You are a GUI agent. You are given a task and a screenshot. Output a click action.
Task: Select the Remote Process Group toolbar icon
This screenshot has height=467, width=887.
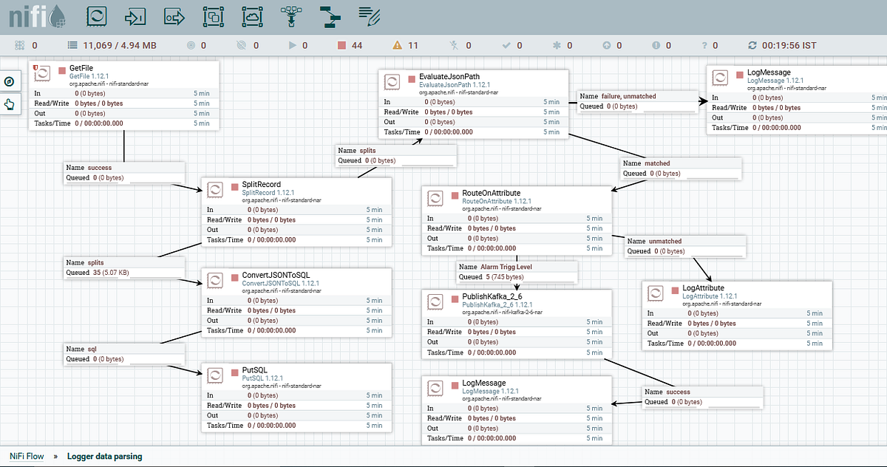tap(253, 16)
